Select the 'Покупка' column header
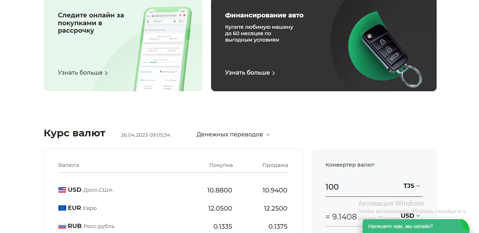479x233 pixels. (221, 165)
